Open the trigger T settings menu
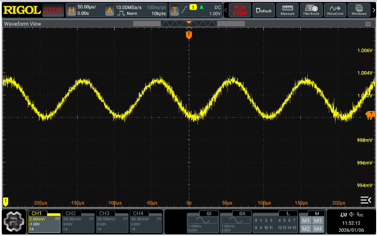Screen dimensions: 377x236 point(174,10)
